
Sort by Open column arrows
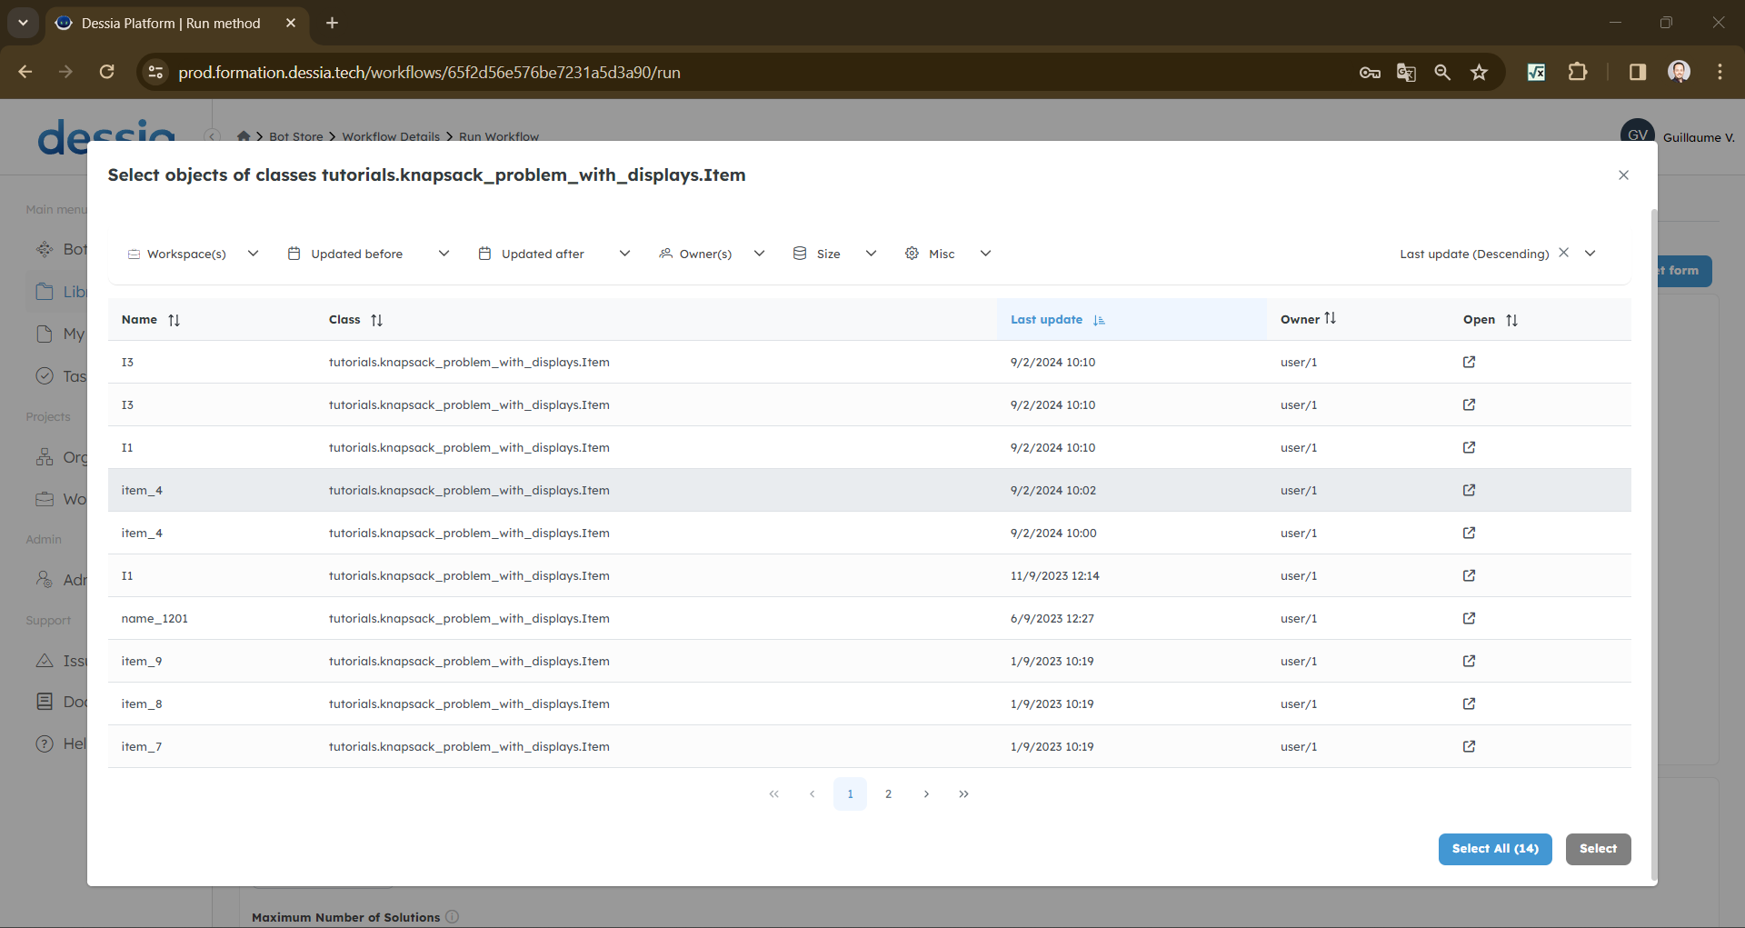[x=1511, y=320]
